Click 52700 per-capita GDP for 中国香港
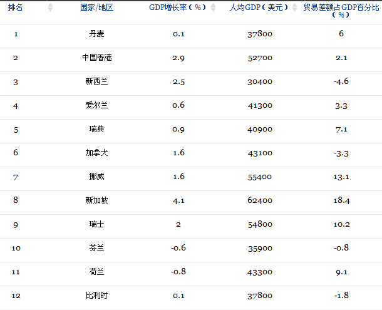The width and height of the screenshot is (382, 310). tap(260, 58)
